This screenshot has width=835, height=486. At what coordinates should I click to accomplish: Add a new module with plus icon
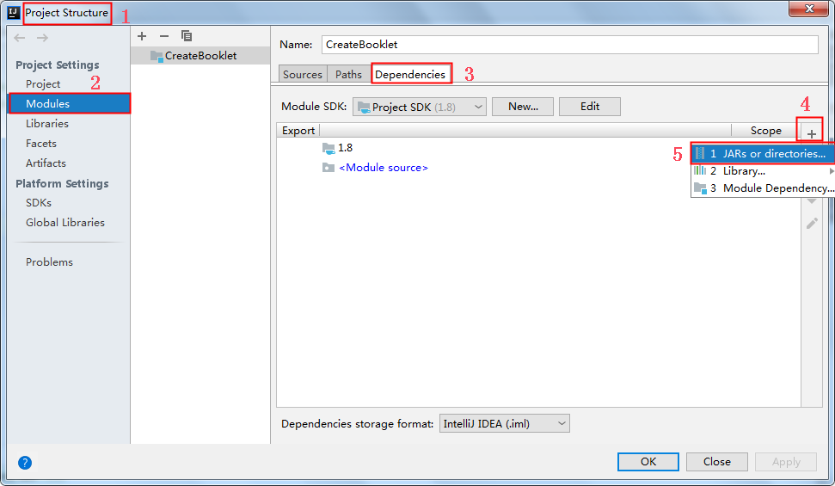click(x=142, y=36)
